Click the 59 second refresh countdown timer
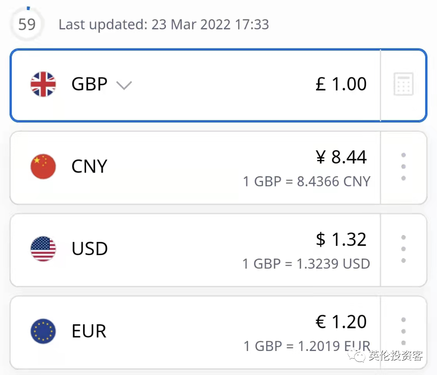This screenshot has height=375, width=437. 27,24
